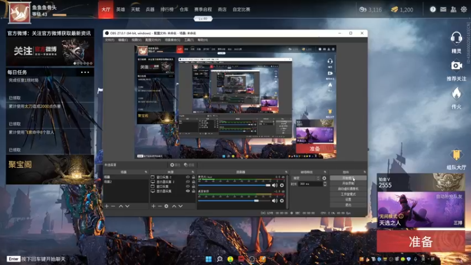Toggle visibility of 显示器采集 source
Screen dimensions: 471x265
point(188,191)
